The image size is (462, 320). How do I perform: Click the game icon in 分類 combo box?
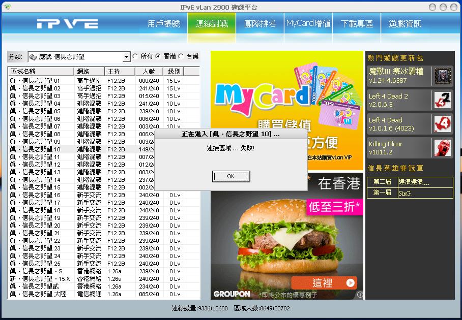pos(33,57)
